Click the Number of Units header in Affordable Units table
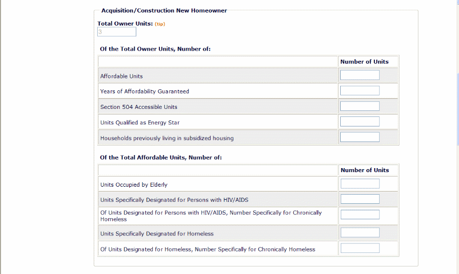Screen dimensions: 459x274 coord(365,170)
